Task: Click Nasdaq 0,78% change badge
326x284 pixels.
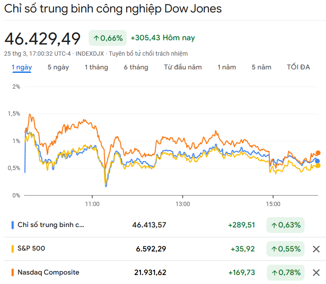Action: 285,272
